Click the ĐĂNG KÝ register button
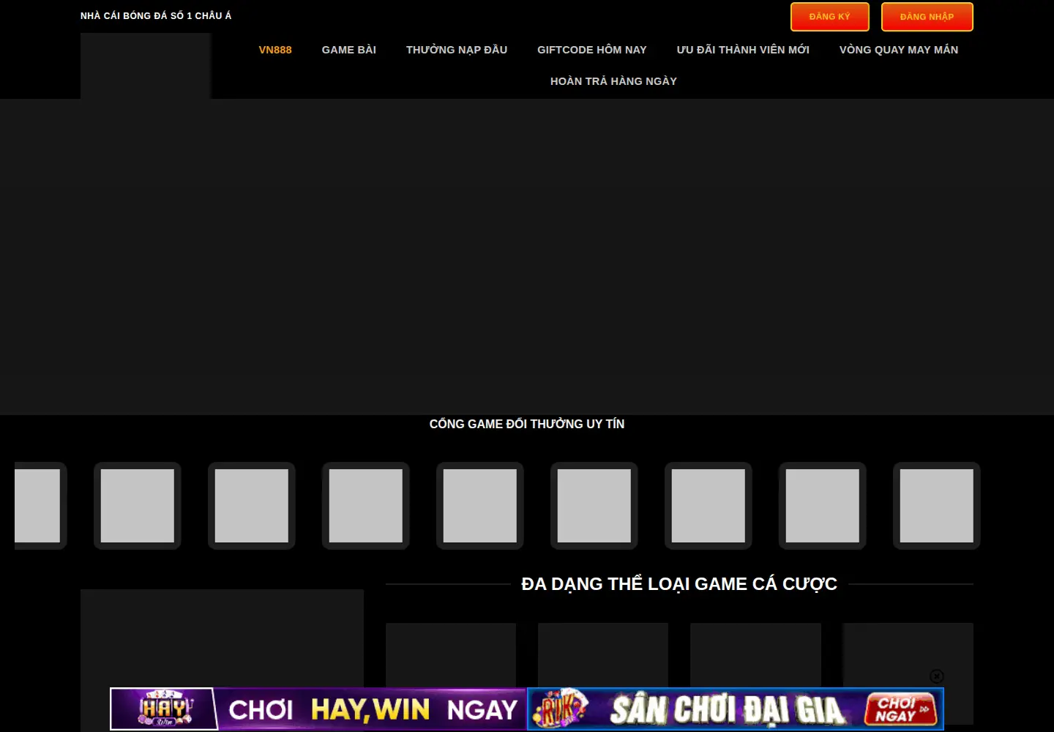Image resolution: width=1054 pixels, height=732 pixels. (x=829, y=17)
